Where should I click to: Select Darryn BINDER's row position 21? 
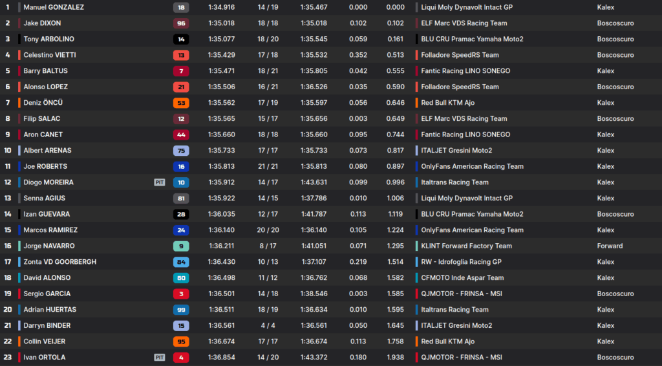click(x=8, y=325)
